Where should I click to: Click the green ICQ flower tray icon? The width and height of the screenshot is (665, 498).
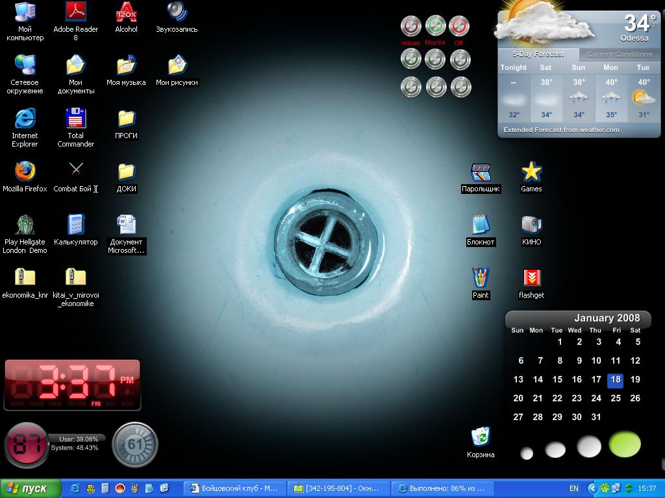pyautogui.click(x=605, y=489)
